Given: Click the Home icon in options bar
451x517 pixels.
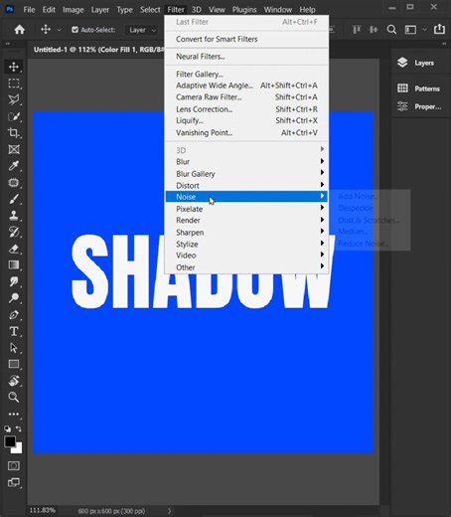Looking at the screenshot, I should [x=20, y=30].
